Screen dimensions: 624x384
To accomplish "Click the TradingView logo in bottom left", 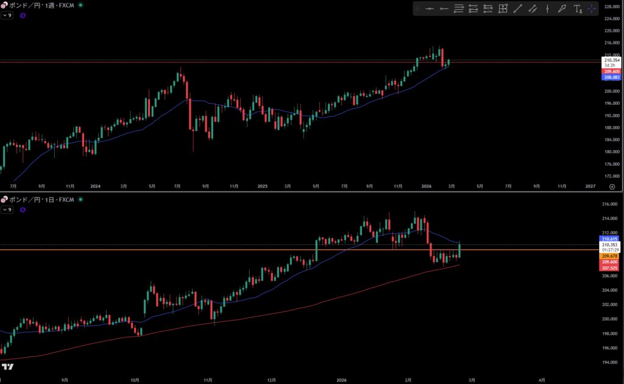I will pyautogui.click(x=8, y=366).
